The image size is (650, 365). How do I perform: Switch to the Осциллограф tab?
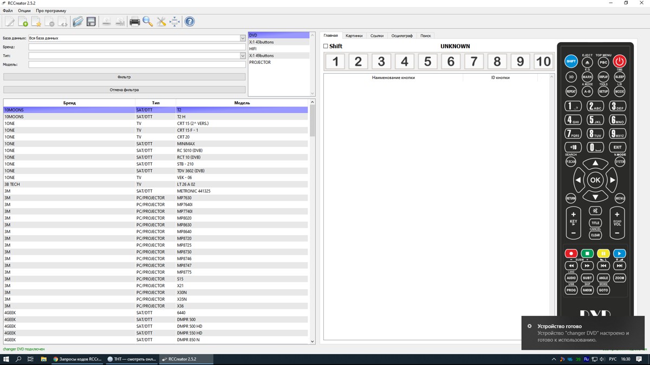402,36
